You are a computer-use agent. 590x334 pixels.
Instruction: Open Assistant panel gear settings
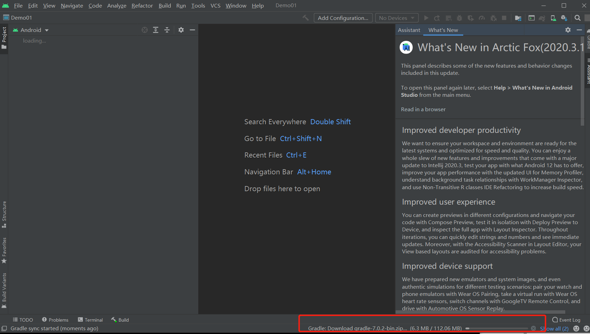click(x=568, y=30)
